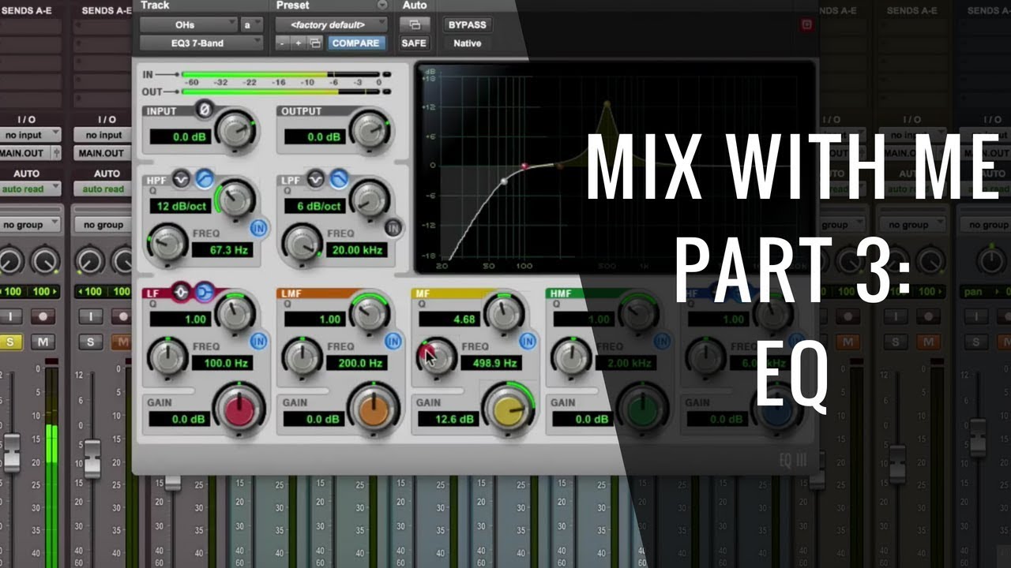
Task: Open the EQ3 7-Band plug-in selector
Action: [x=201, y=43]
